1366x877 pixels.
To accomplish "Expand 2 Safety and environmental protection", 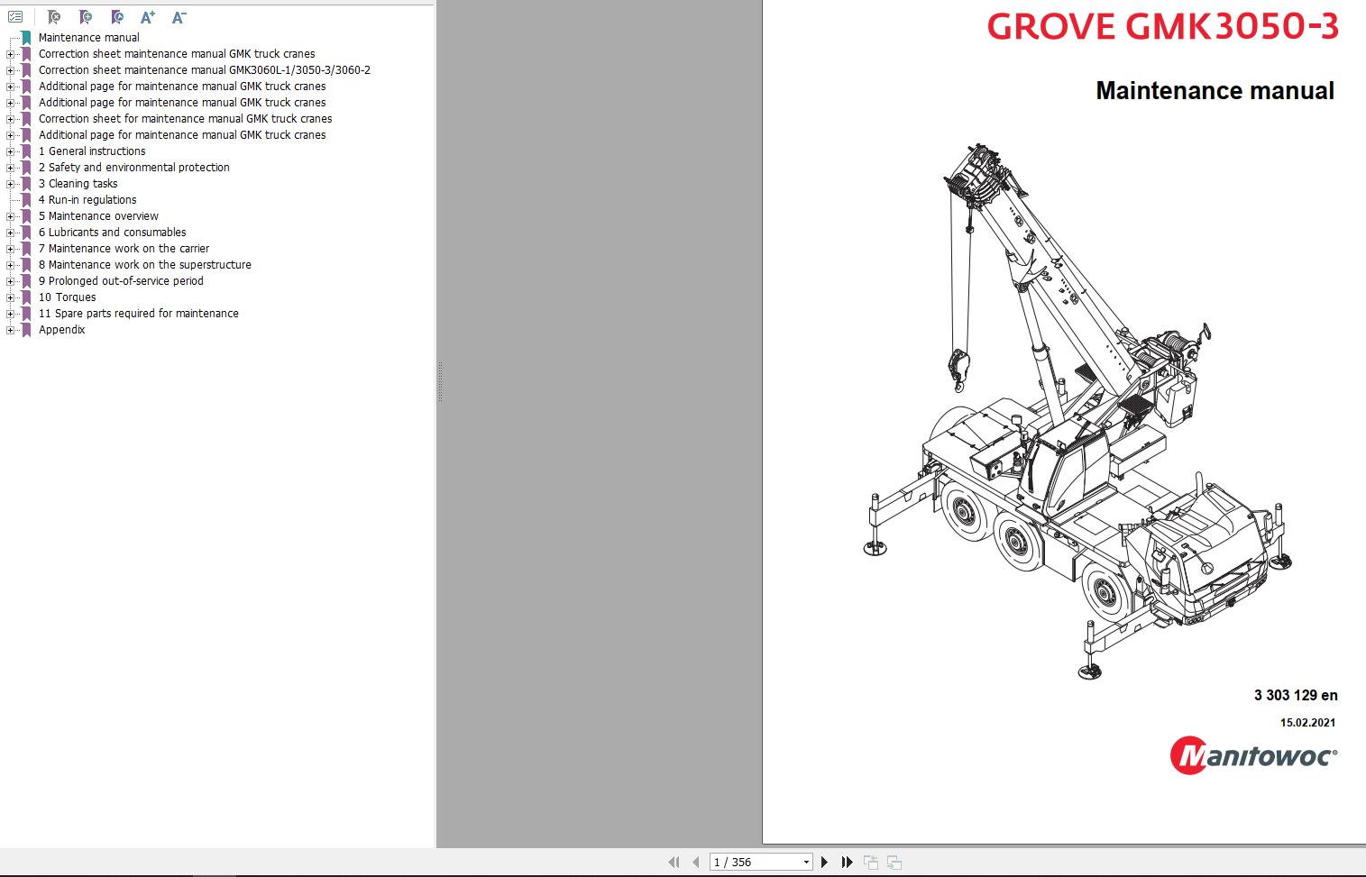I will [10, 168].
